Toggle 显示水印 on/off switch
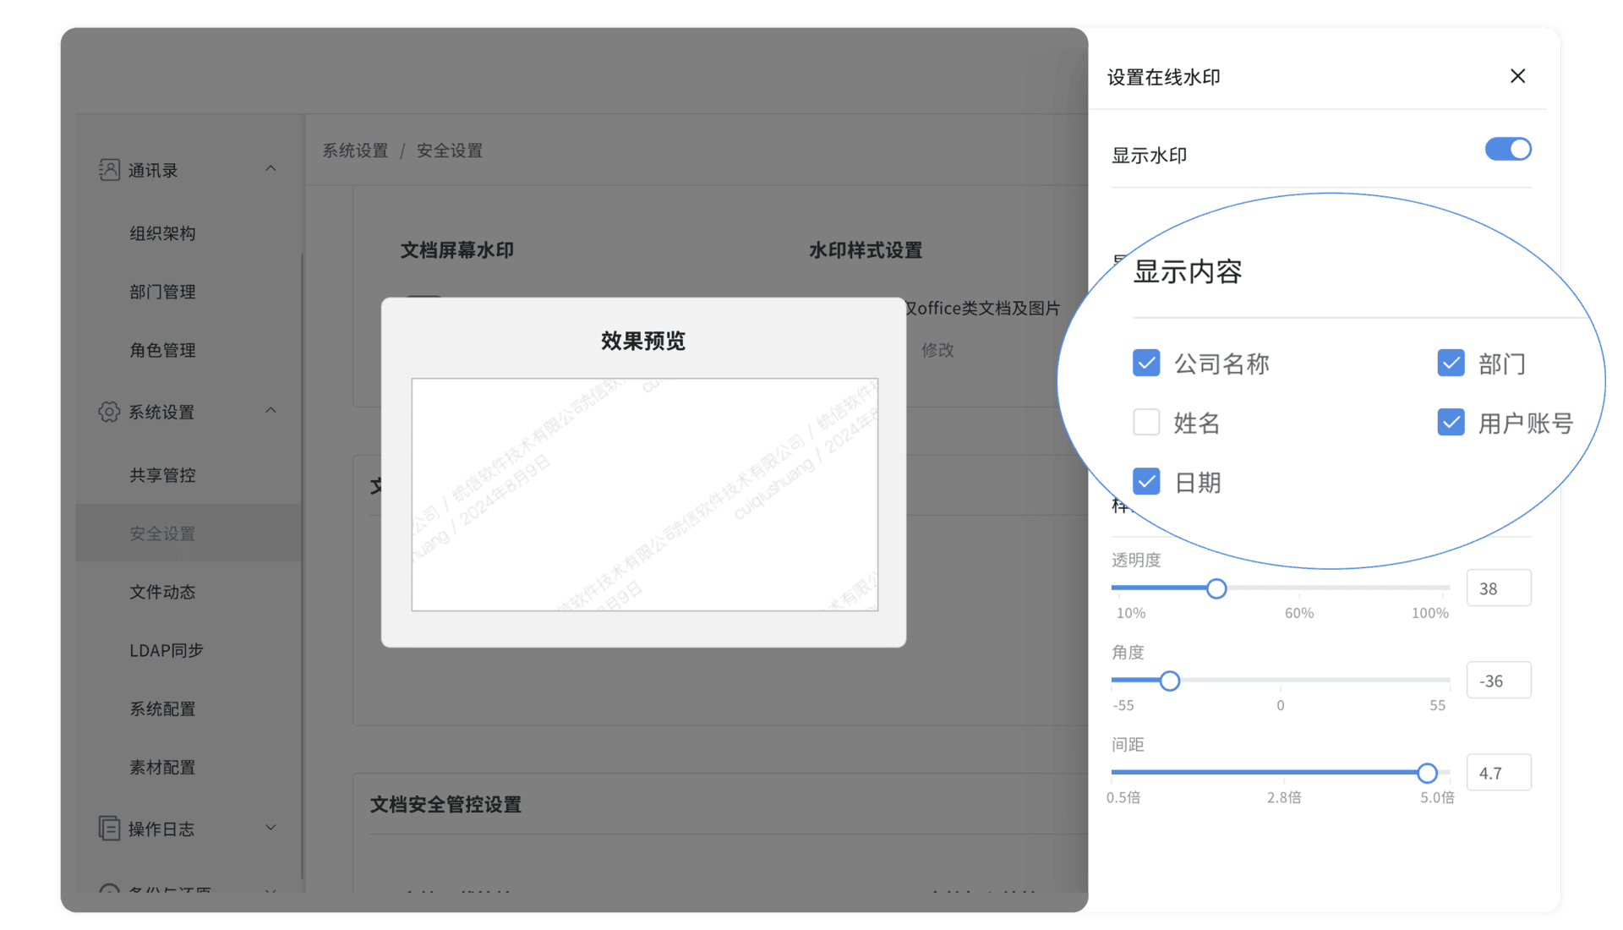Image resolution: width=1623 pixels, height=930 pixels. (1507, 150)
